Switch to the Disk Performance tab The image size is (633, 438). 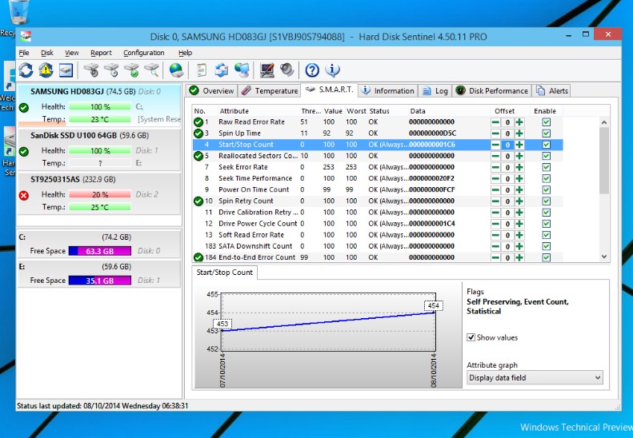(x=491, y=91)
